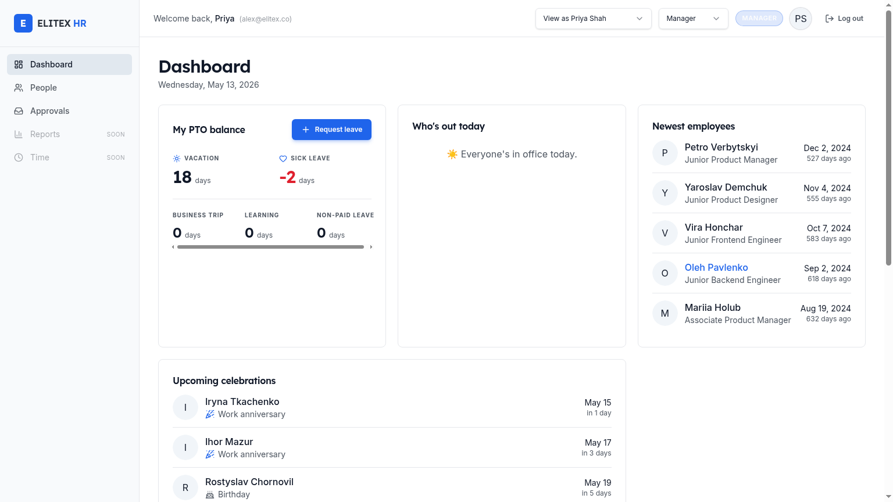Click the birthday cake icon for Rostyslav

[x=210, y=494]
